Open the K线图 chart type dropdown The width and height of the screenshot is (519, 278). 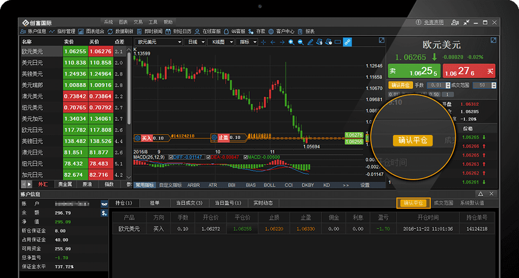click(221, 42)
